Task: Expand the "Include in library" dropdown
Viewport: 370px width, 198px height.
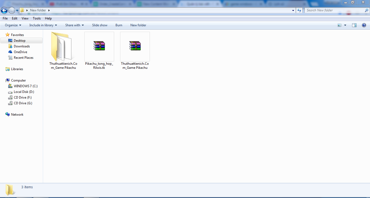Action: coord(43,25)
